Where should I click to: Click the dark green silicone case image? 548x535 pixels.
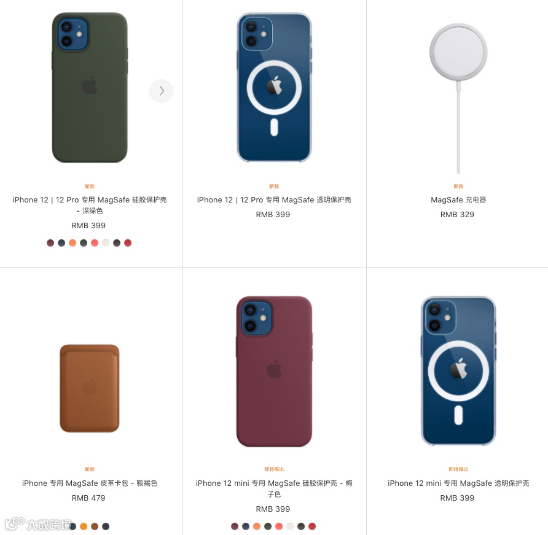coord(90,88)
